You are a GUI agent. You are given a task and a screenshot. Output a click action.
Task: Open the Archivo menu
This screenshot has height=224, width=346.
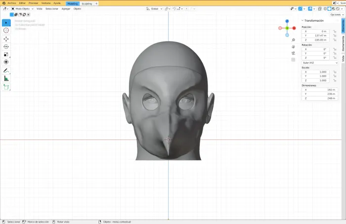point(12,3)
